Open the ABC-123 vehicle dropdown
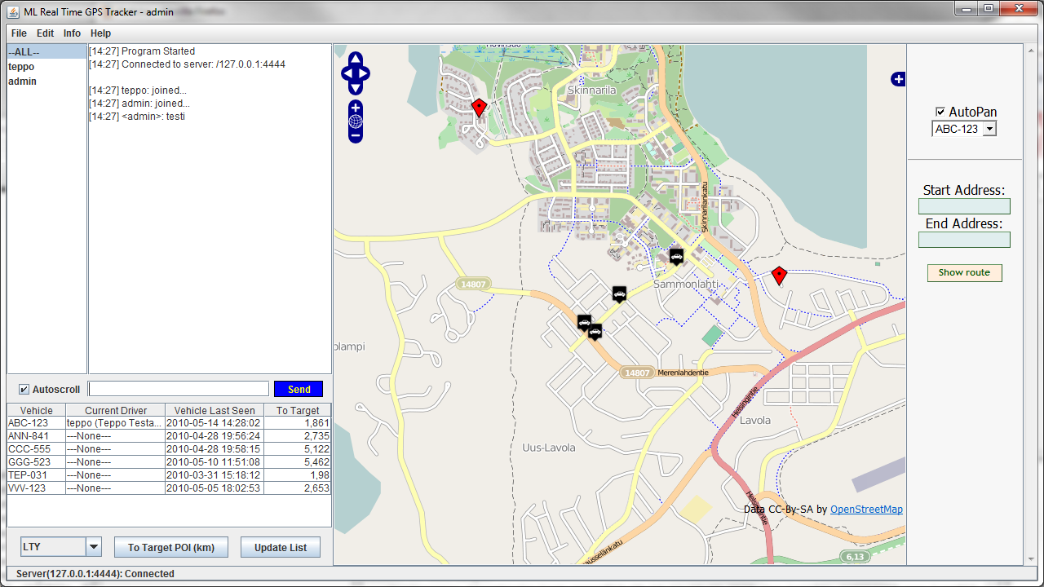This screenshot has width=1044, height=587. [965, 129]
